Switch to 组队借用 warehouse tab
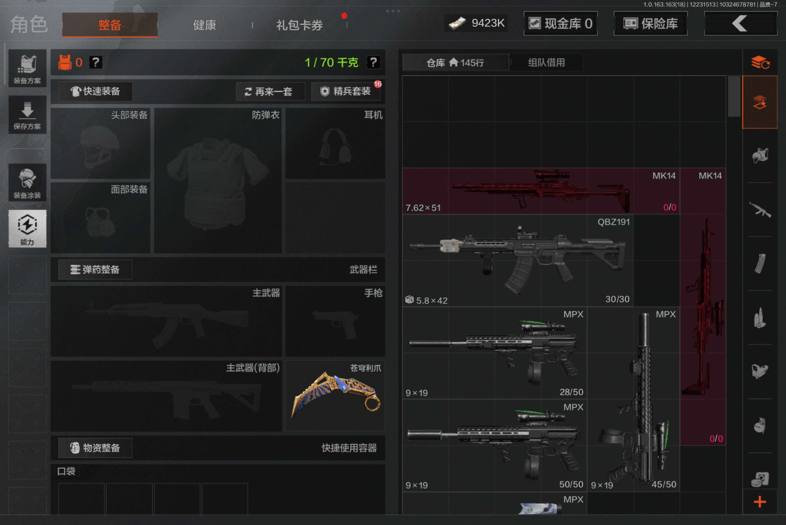 (546, 63)
